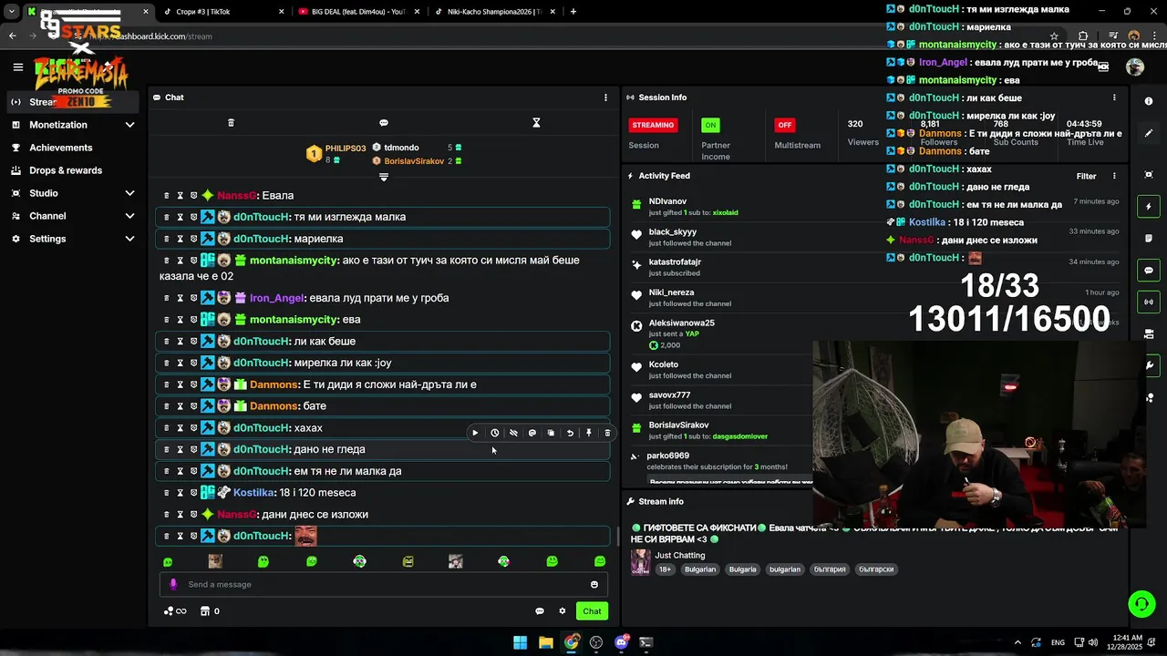Click the xixolaid gifted sub link
Viewport: 1167px width, 656px height.
click(x=725, y=212)
